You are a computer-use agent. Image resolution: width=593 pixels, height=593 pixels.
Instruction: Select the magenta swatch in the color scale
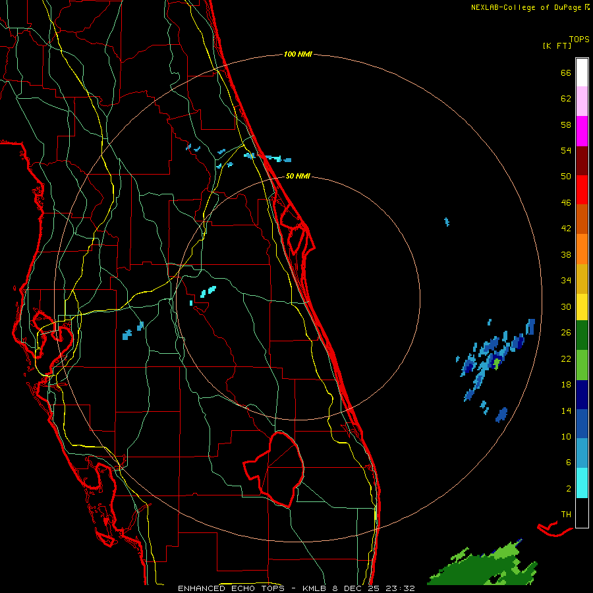point(582,131)
